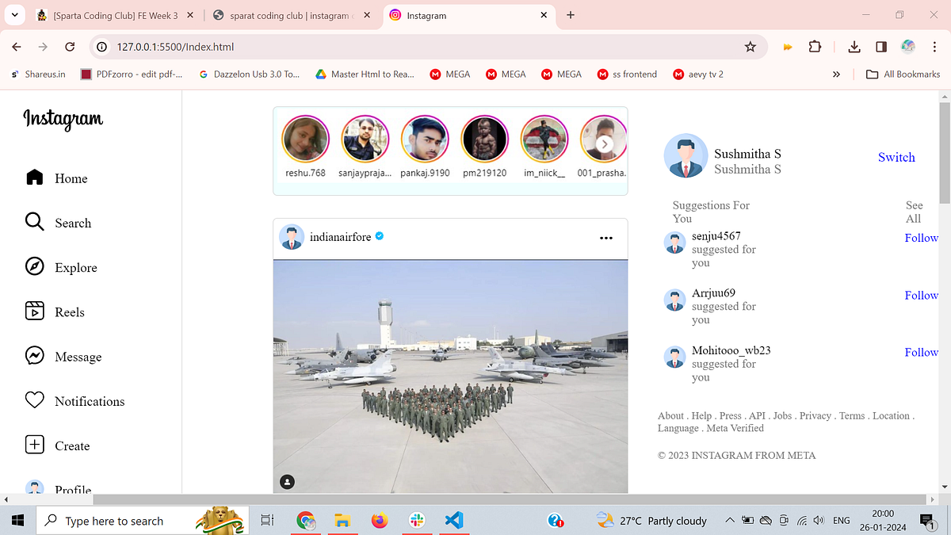The width and height of the screenshot is (951, 535).
Task: Toggle the bookmark star in the address bar
Action: (750, 47)
